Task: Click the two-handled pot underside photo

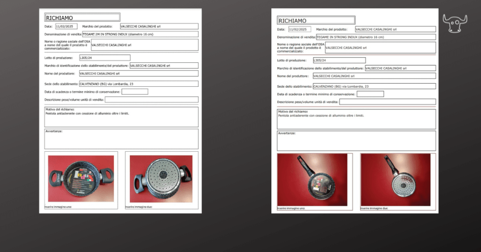Action: 161,179
